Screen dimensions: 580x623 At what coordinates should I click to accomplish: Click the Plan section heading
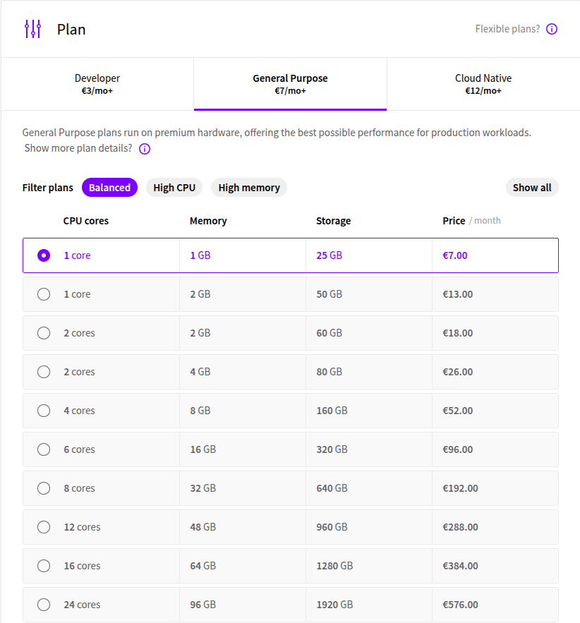coord(71,30)
